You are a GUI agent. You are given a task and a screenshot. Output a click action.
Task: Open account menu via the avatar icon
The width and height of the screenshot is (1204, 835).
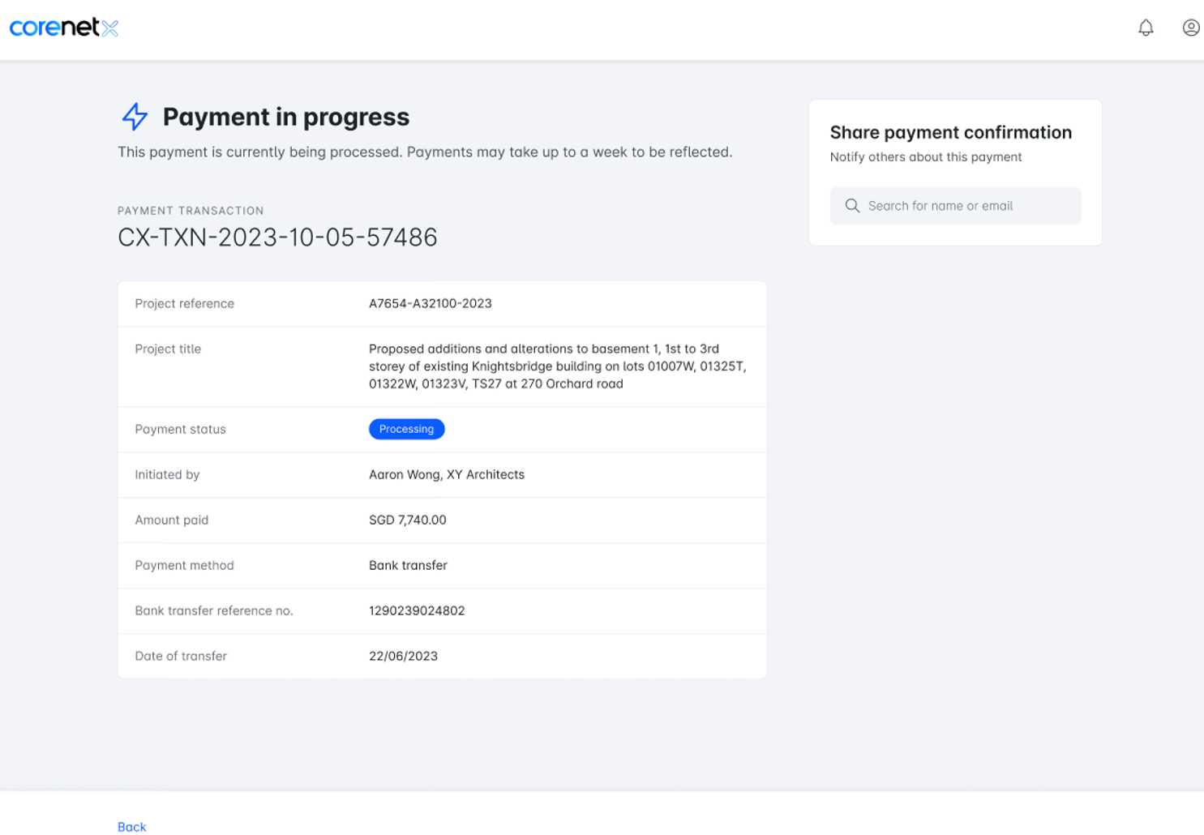click(1191, 28)
